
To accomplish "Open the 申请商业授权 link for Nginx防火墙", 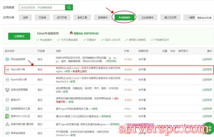I will (x=79, y=71).
